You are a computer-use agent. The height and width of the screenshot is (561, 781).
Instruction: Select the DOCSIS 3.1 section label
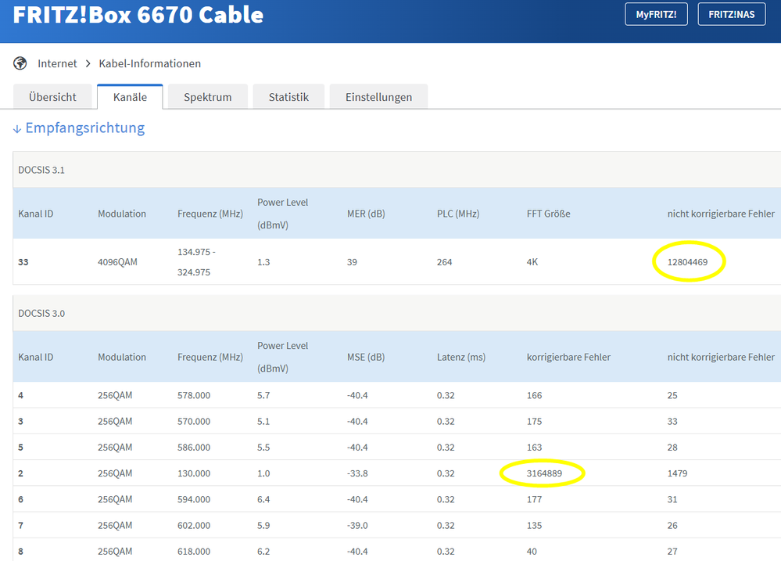[41, 170]
